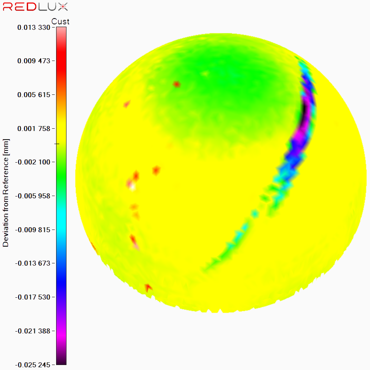Viewport: 370px width, 370px height.
Task: Click the 0.005 615 scale label
Action: click(x=34, y=95)
